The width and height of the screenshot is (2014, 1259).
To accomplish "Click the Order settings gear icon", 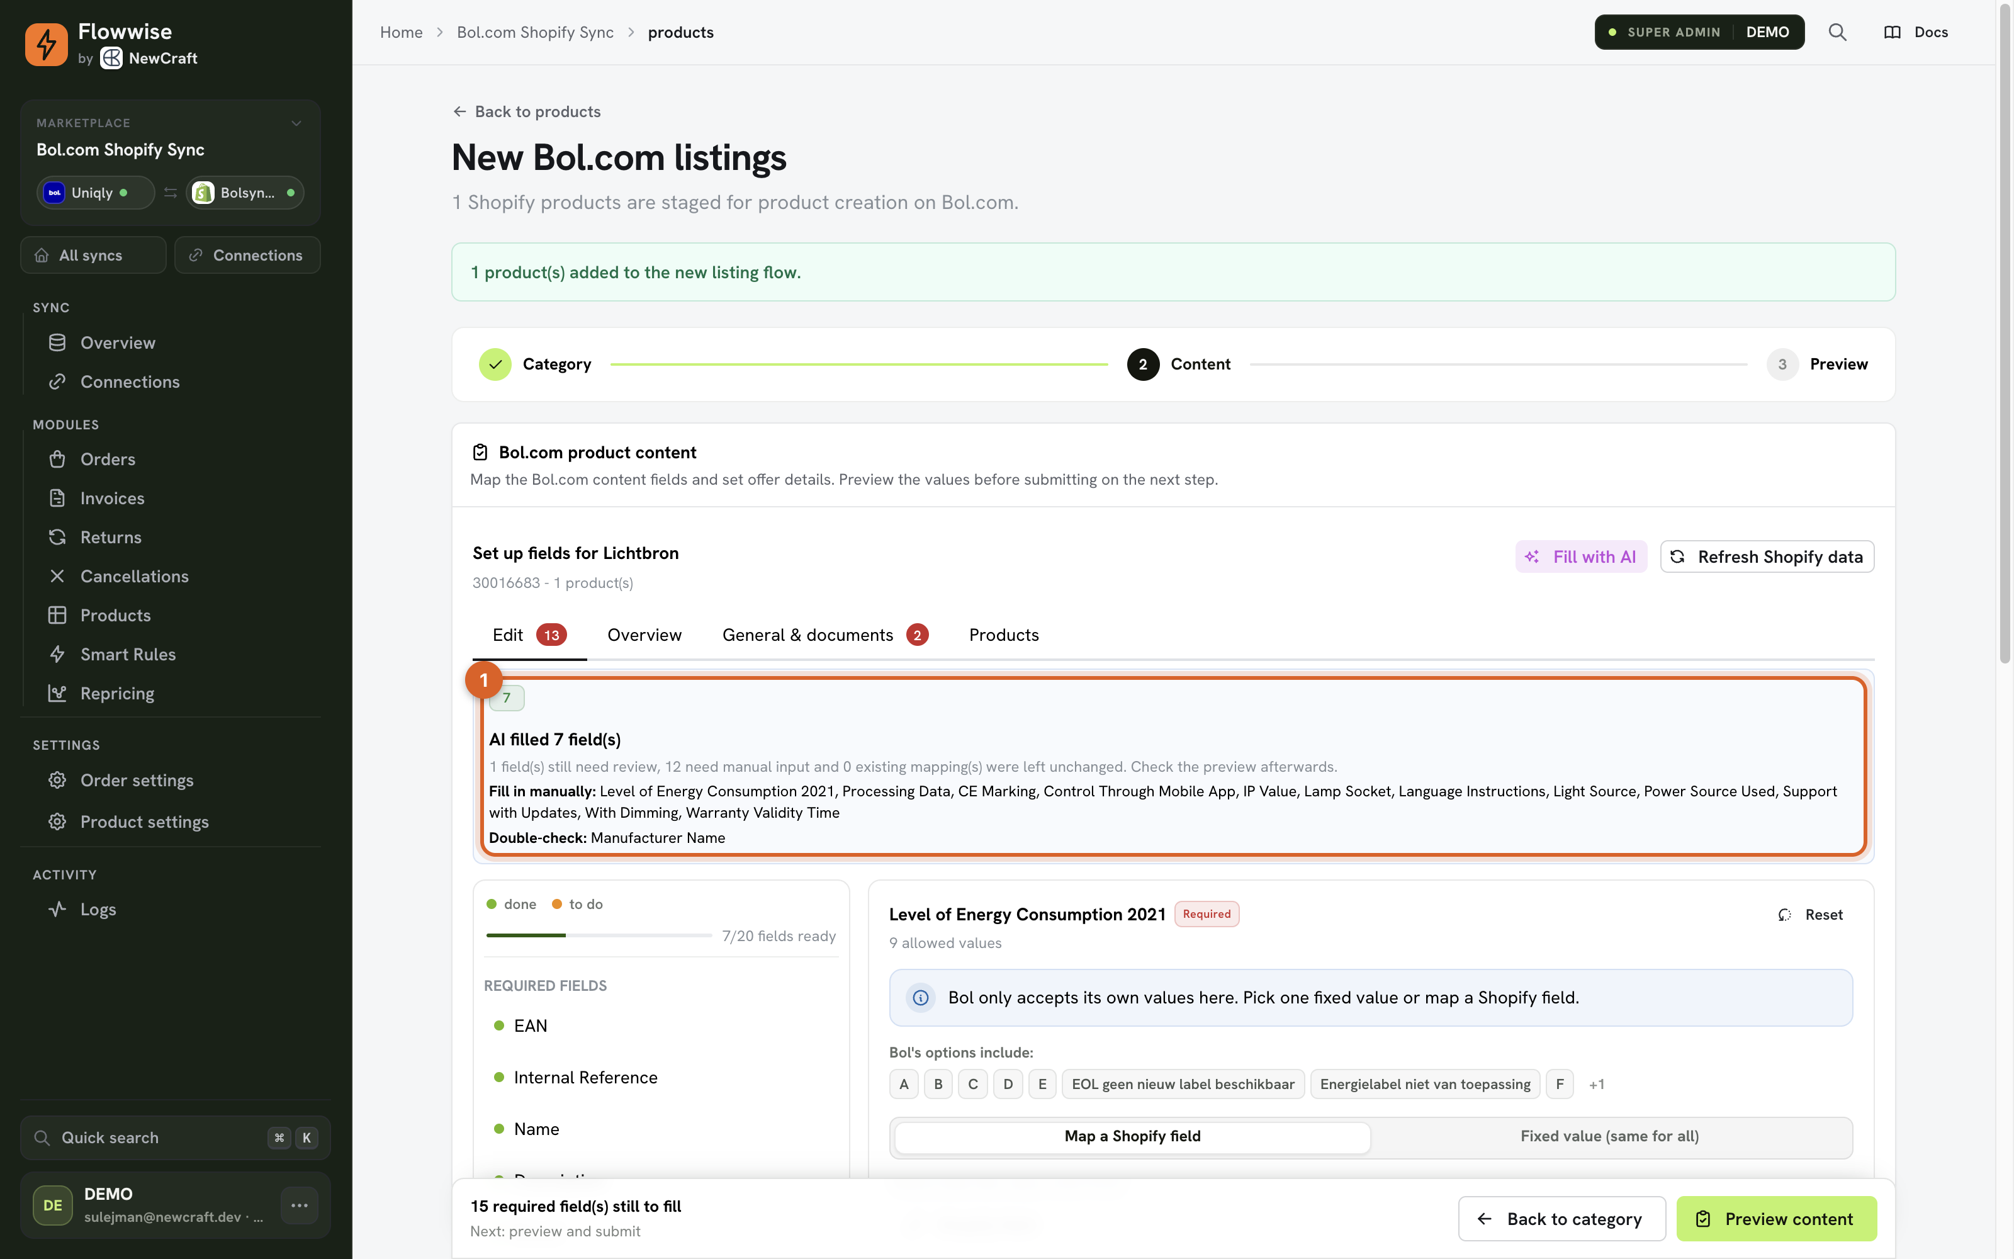I will pos(57,780).
